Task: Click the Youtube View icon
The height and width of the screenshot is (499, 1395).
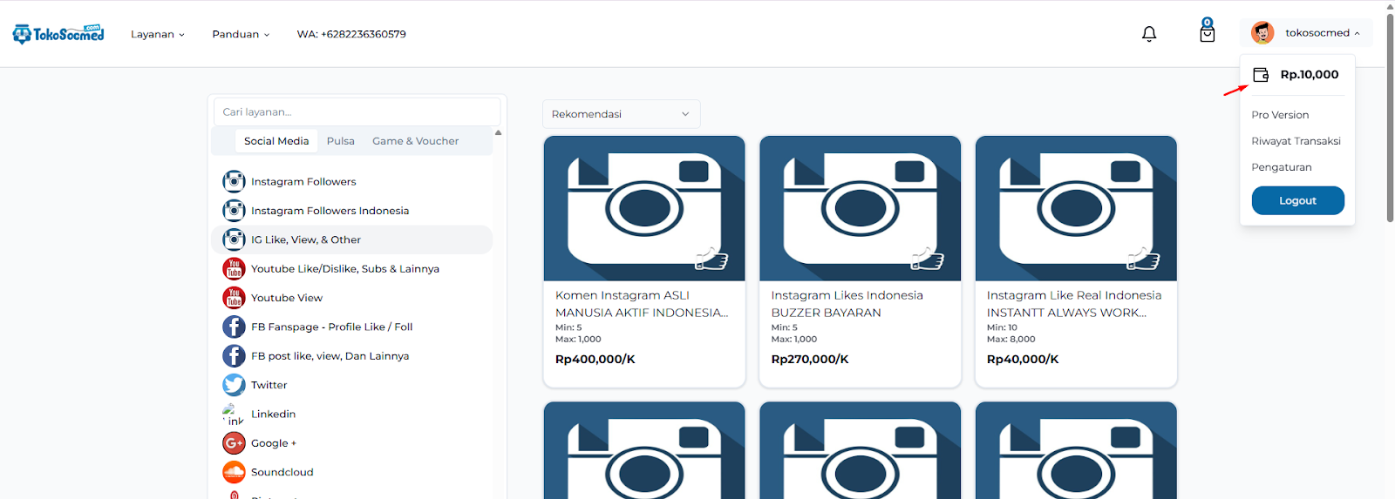Action: 234,298
